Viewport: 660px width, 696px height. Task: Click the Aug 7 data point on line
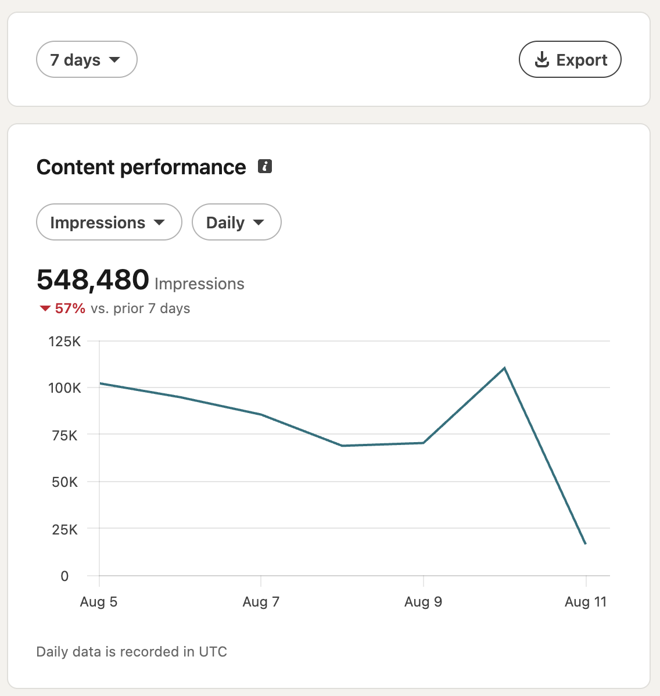(x=261, y=415)
